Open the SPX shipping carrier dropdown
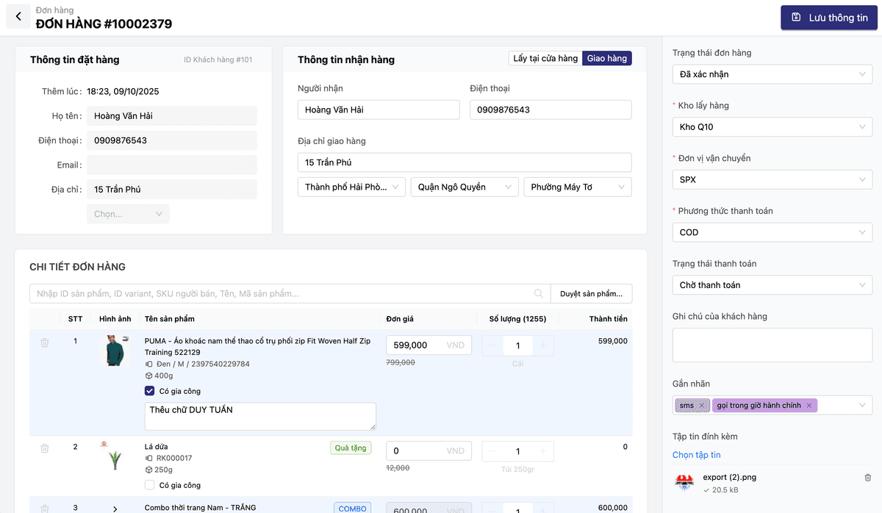The image size is (882, 513). pyautogui.click(x=772, y=179)
